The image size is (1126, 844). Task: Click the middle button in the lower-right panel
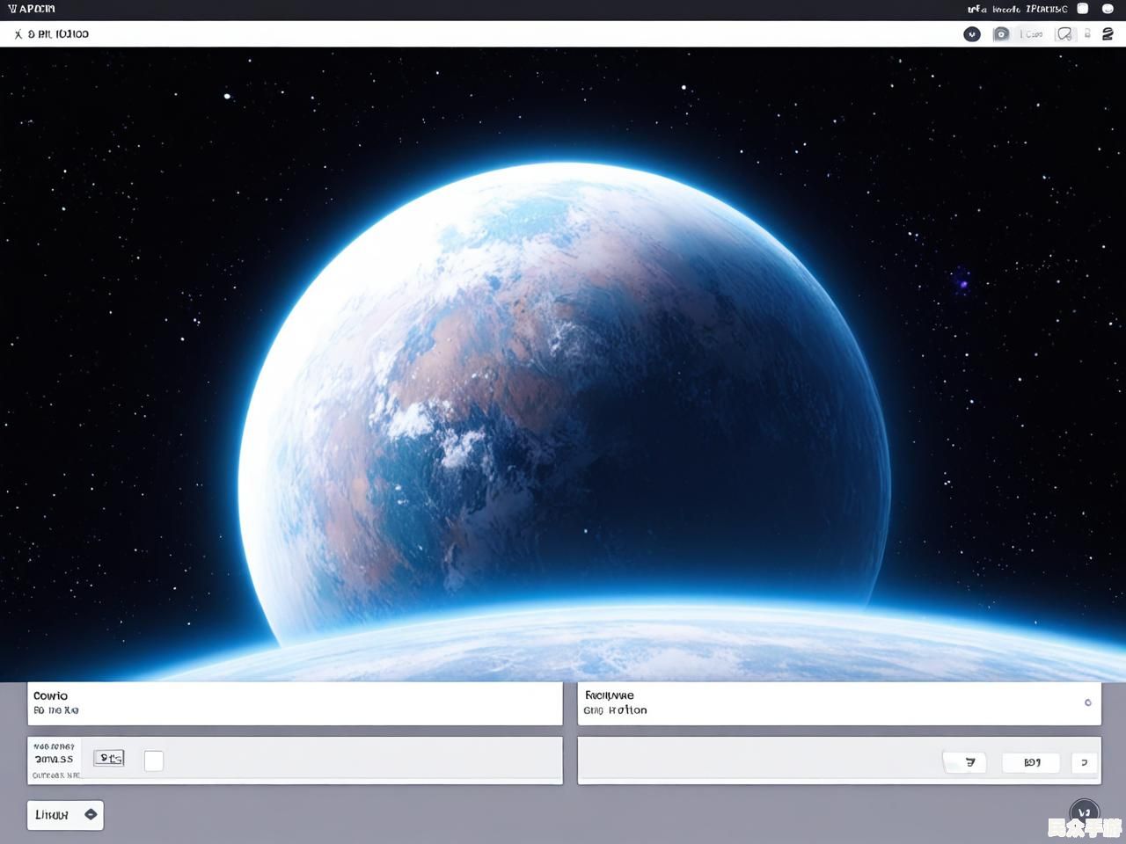[1031, 762]
